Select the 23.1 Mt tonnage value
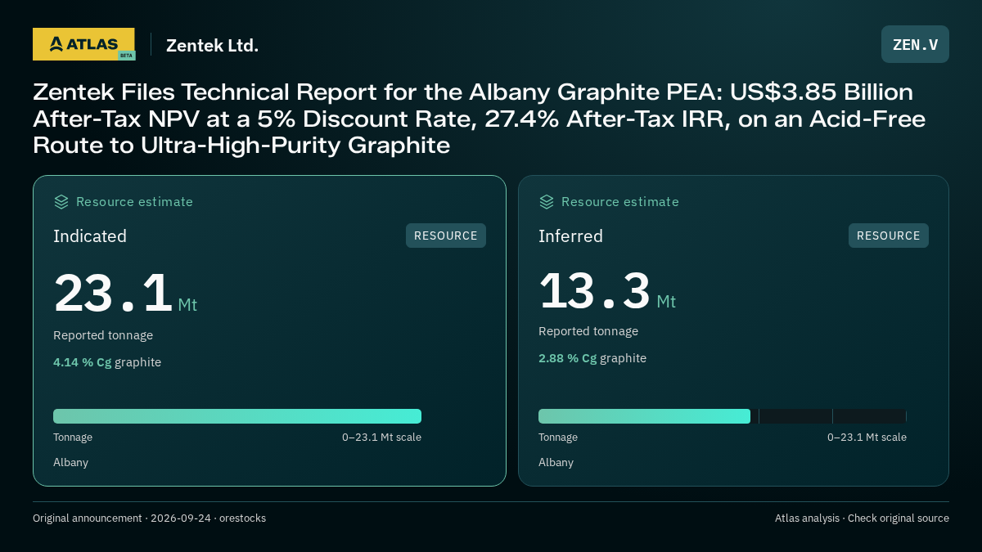The width and height of the screenshot is (982, 552). (125, 294)
